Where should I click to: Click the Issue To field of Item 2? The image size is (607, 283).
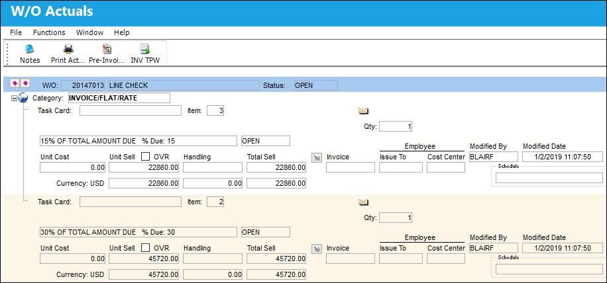pos(401,259)
